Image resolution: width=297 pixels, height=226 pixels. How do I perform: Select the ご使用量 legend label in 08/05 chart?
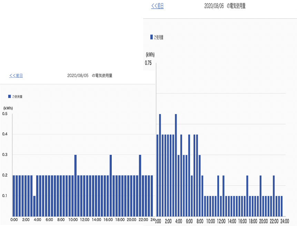[17, 97]
